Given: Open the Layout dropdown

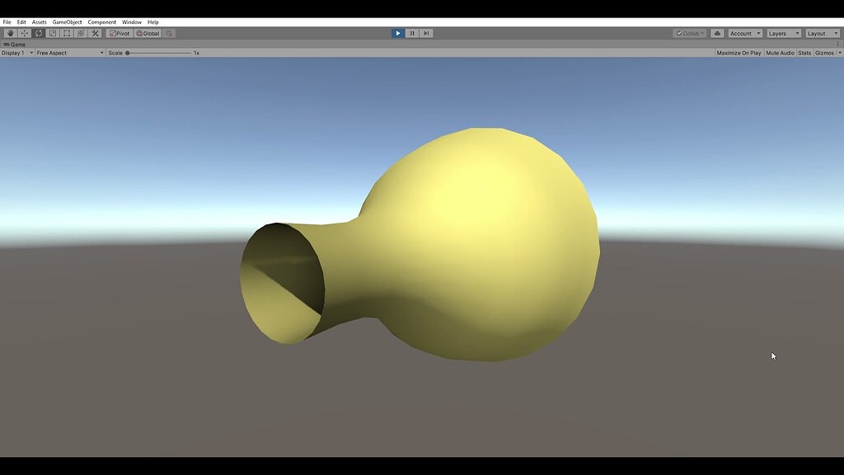Looking at the screenshot, I should coord(823,33).
